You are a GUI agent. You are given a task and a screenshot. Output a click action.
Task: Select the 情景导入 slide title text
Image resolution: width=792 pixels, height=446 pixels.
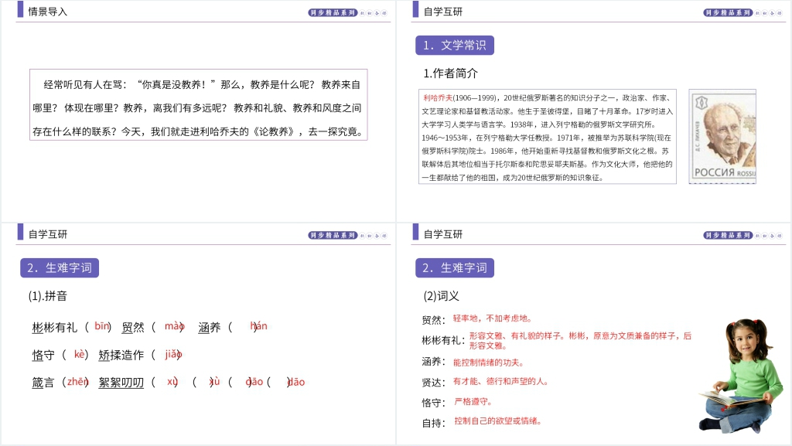click(x=48, y=12)
